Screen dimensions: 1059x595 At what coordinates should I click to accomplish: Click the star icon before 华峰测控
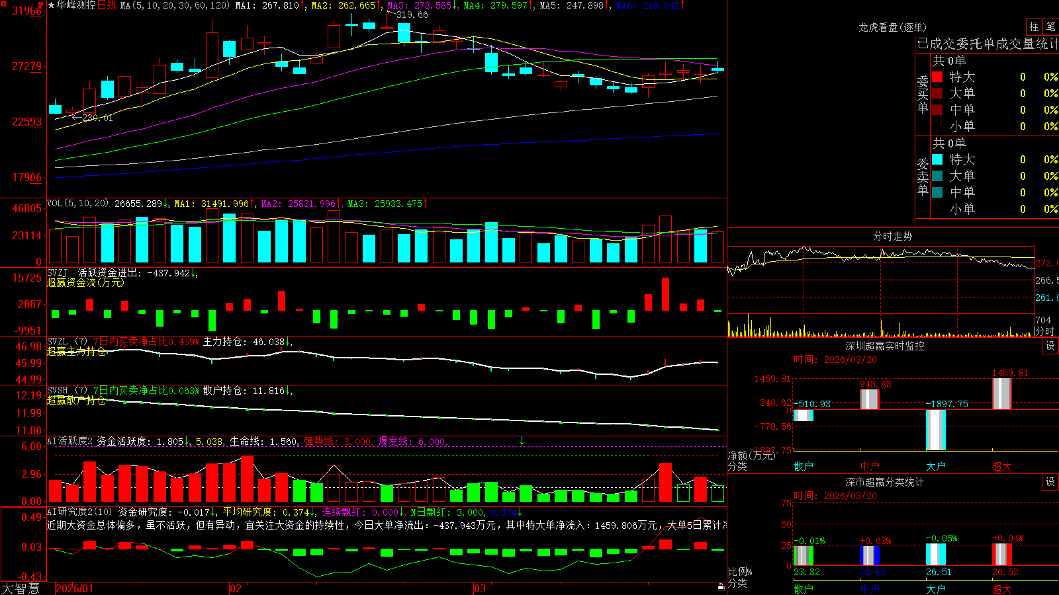pyautogui.click(x=51, y=5)
